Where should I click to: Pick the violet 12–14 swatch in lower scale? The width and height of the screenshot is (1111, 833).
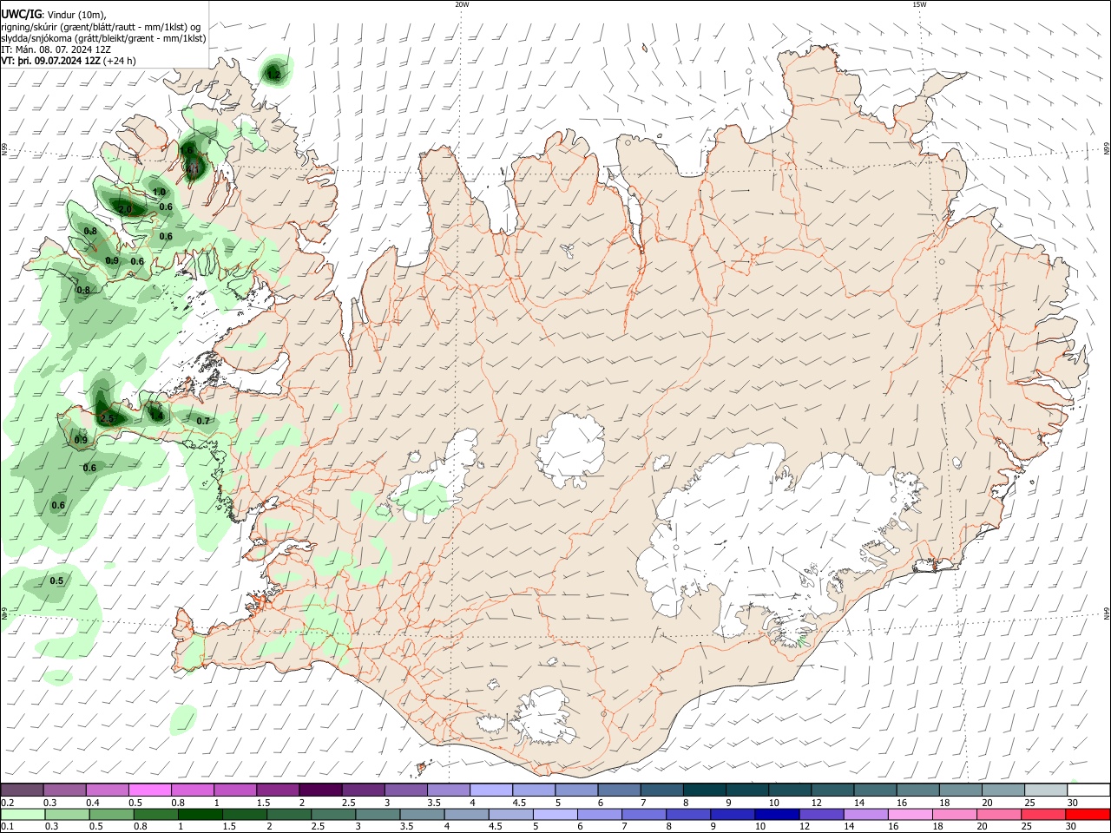pyautogui.click(x=820, y=814)
